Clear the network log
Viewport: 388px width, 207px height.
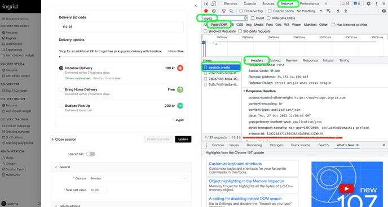pos(214,11)
